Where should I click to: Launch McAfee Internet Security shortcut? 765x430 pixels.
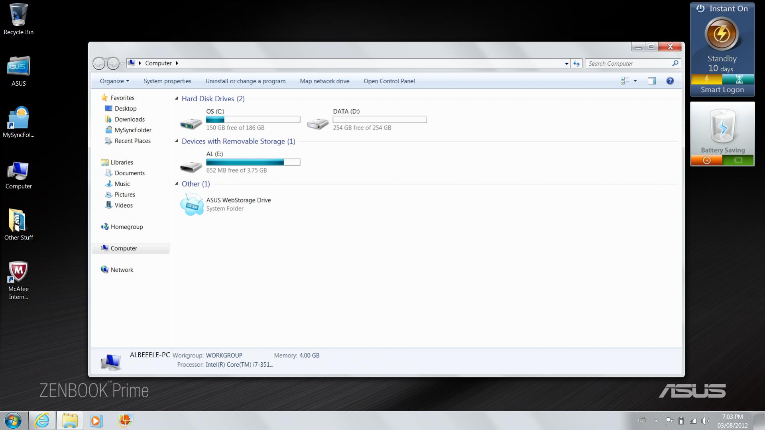pos(18,280)
